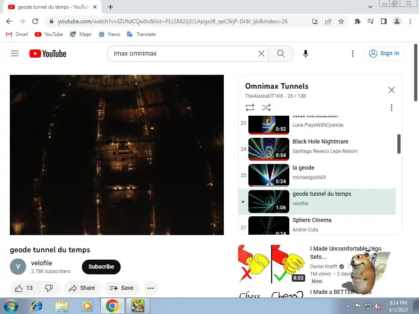
Task: Launch Internet Explorer from taskbar
Action: tap(36, 306)
